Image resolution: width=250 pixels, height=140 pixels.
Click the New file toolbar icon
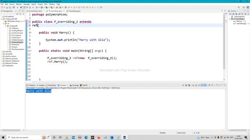click(x=2, y=7)
